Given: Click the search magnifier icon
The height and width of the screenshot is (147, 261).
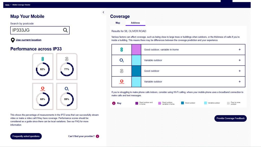Looking at the screenshot, I should [x=65, y=30].
